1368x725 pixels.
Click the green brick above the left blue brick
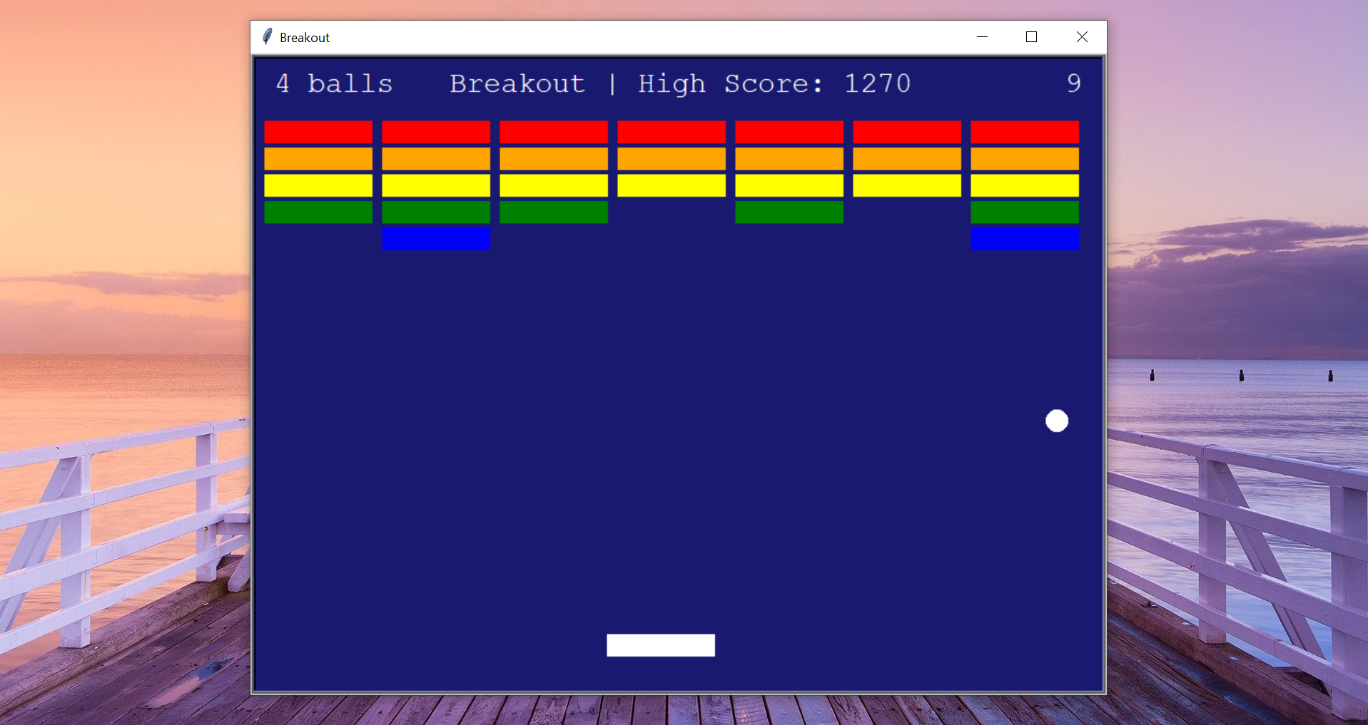pos(436,212)
